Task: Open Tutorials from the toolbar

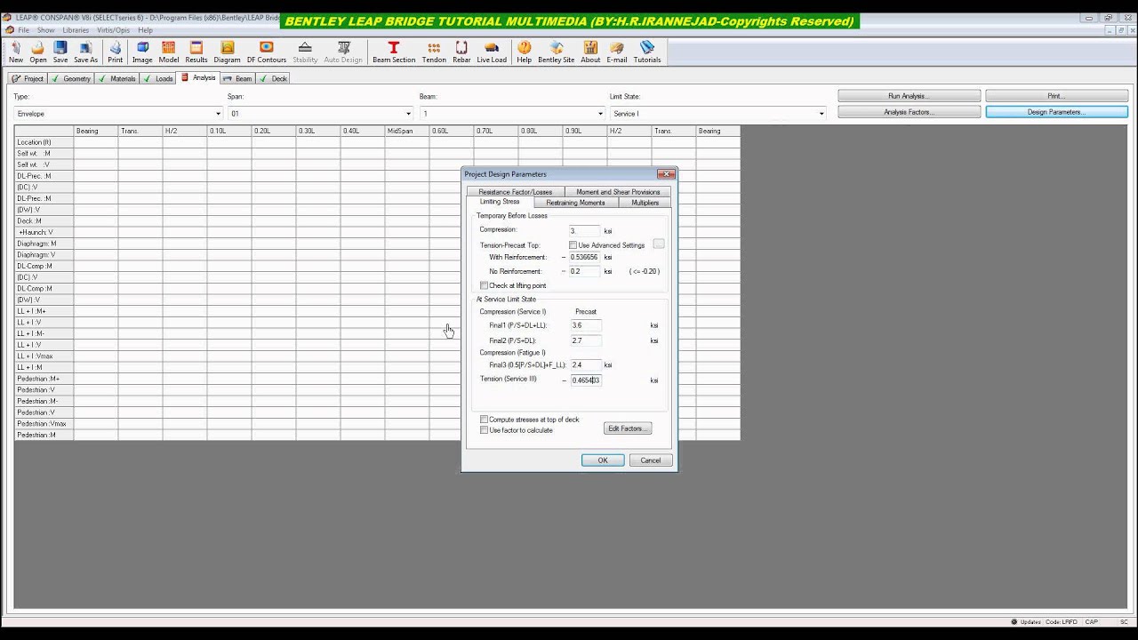Action: tap(647, 52)
